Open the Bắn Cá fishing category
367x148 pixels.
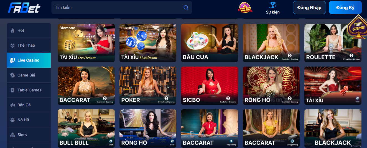coord(29,105)
